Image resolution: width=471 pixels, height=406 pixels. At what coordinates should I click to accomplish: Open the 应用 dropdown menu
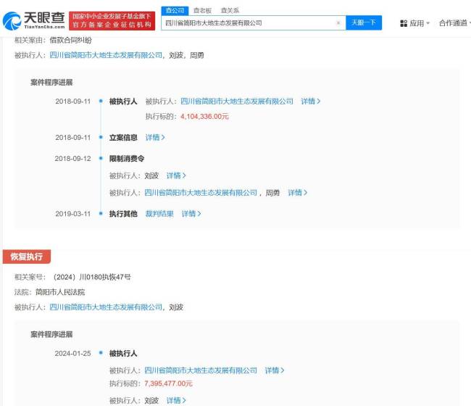pos(420,23)
